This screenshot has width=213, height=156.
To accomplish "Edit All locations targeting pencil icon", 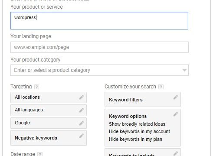I will pyautogui.click(x=82, y=97).
